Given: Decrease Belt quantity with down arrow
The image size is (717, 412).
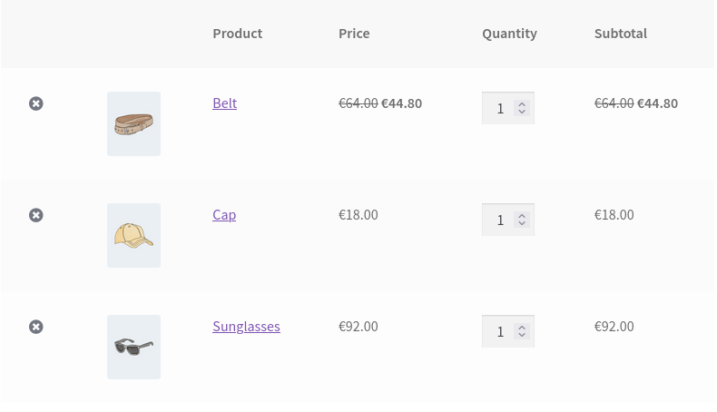Looking at the screenshot, I should (522, 112).
